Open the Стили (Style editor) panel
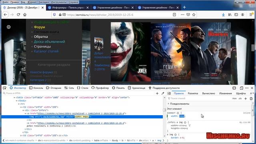Viewport: 256px width, 144px height. (83, 88)
